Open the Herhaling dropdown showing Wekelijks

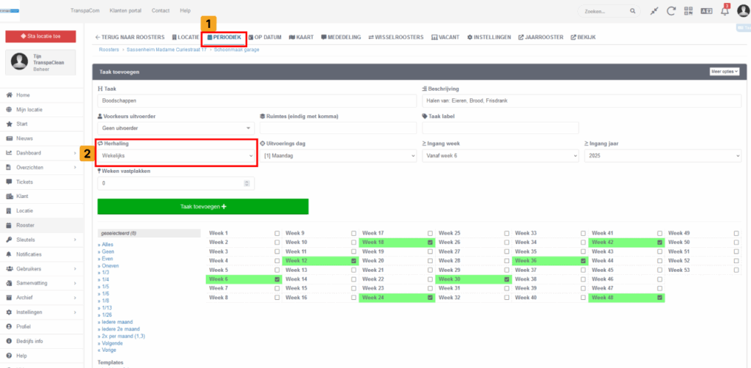tap(176, 156)
